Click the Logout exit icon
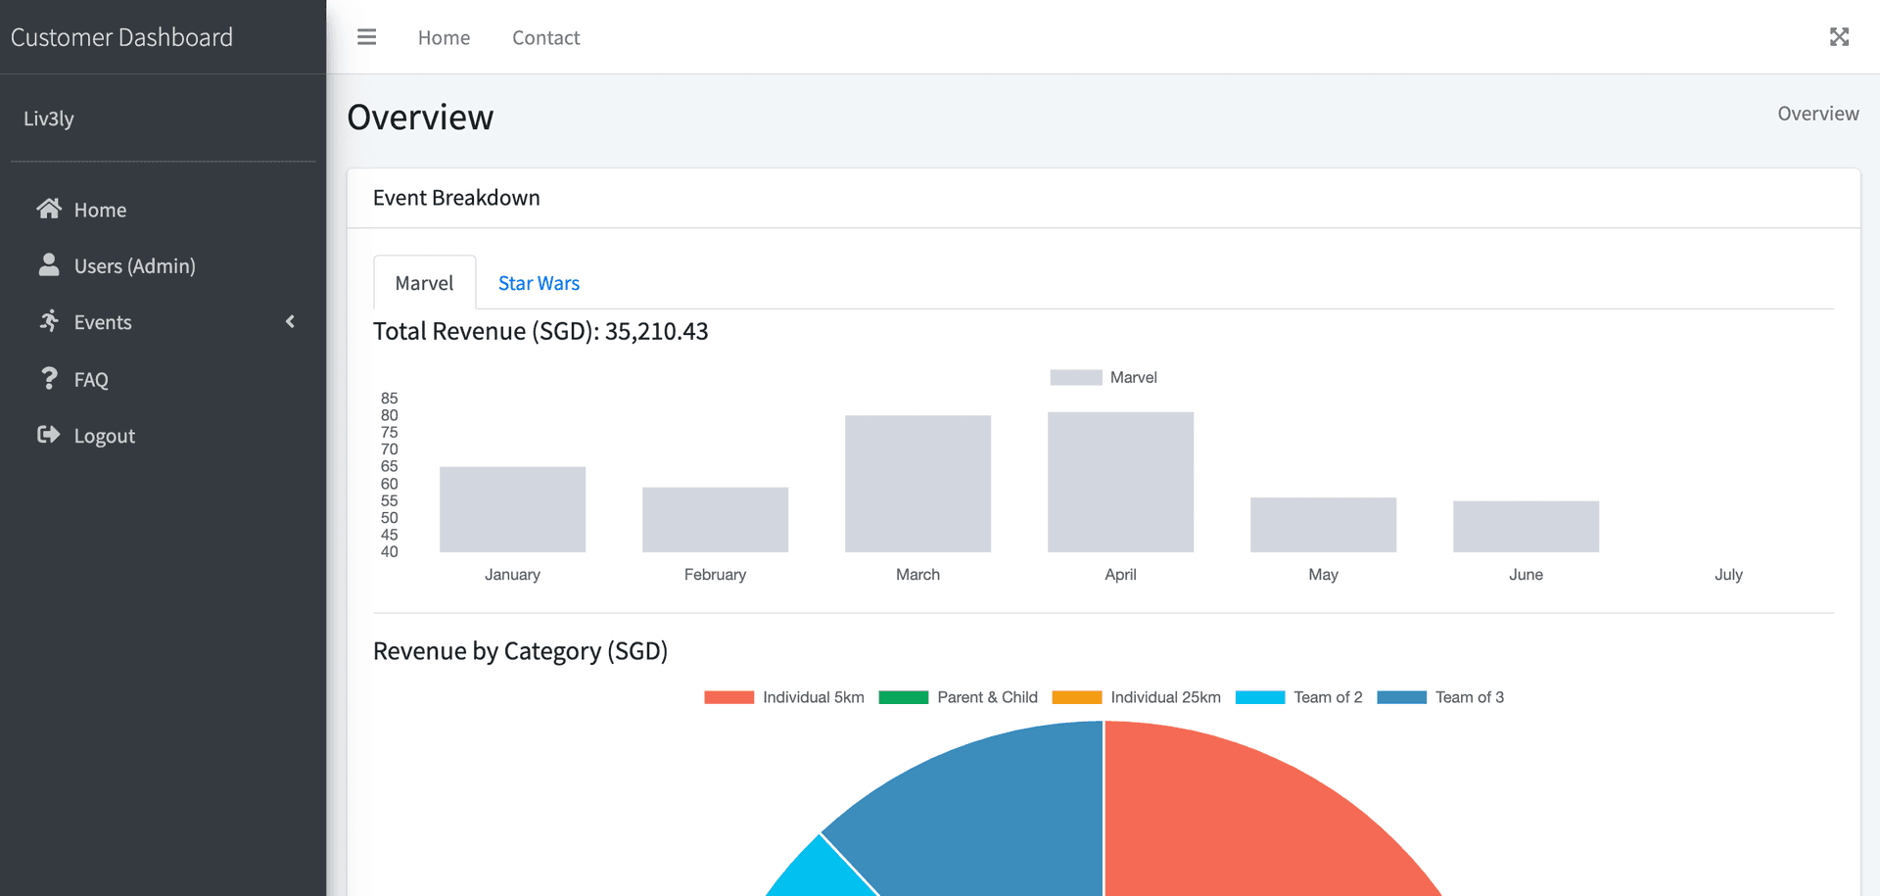 tap(49, 435)
